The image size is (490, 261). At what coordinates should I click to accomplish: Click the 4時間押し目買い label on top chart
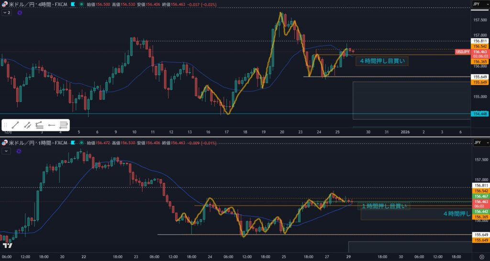click(x=382, y=61)
